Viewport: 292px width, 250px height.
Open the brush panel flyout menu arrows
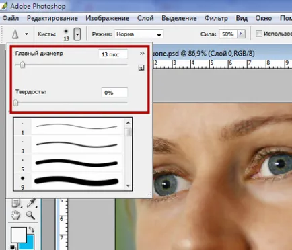coord(142,53)
